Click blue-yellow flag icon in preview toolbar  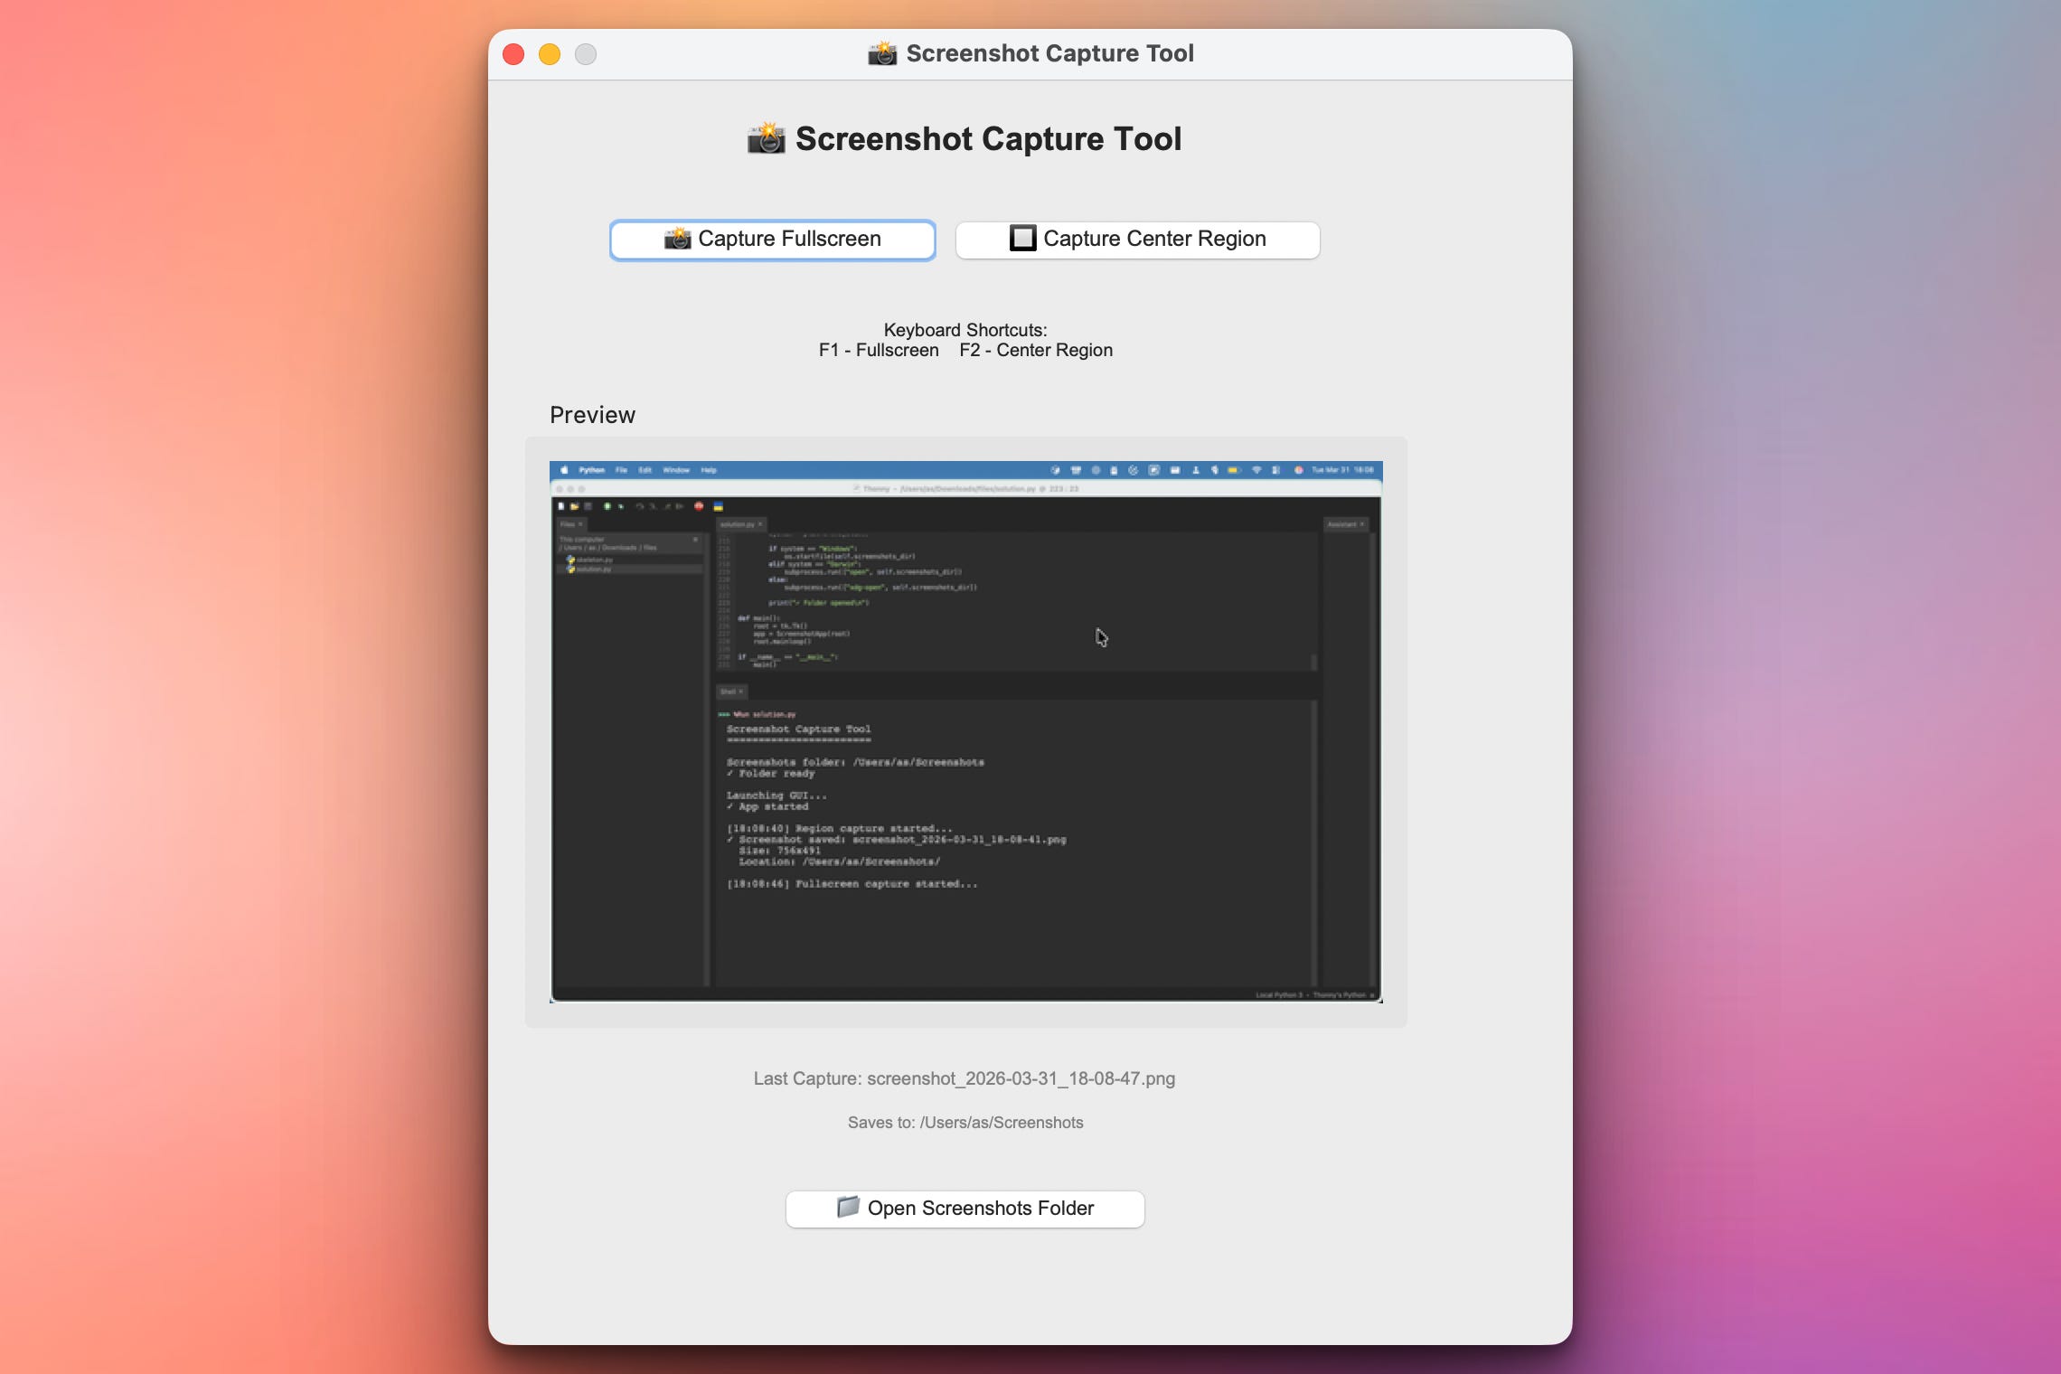[x=719, y=506]
